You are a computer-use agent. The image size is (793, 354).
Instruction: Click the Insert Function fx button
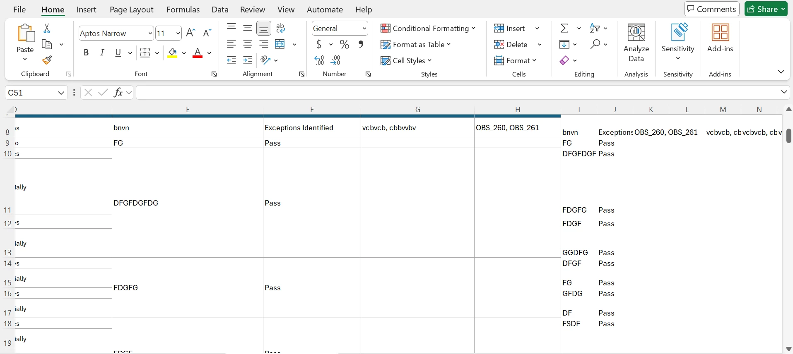(x=118, y=93)
